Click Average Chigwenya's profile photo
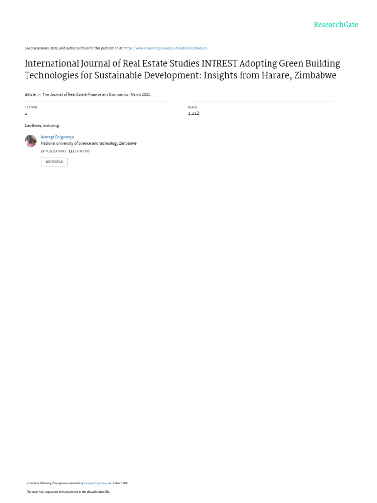The image size is (377, 503). tap(31, 141)
